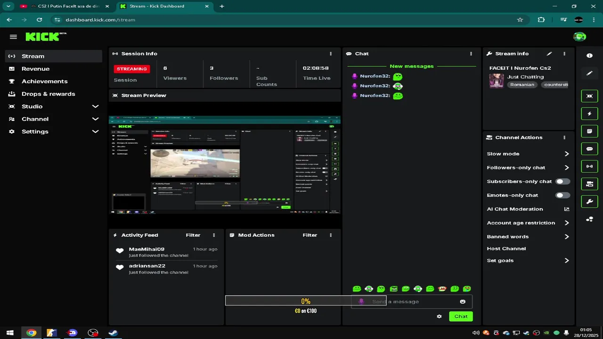This screenshot has height=339, width=603.
Task: Click Host Channel action
Action: tap(506, 249)
